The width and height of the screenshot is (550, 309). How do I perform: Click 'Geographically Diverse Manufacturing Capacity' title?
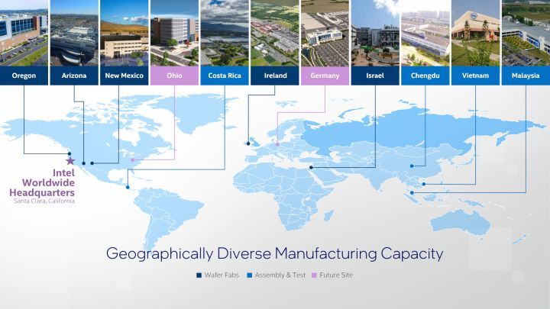[275, 253]
